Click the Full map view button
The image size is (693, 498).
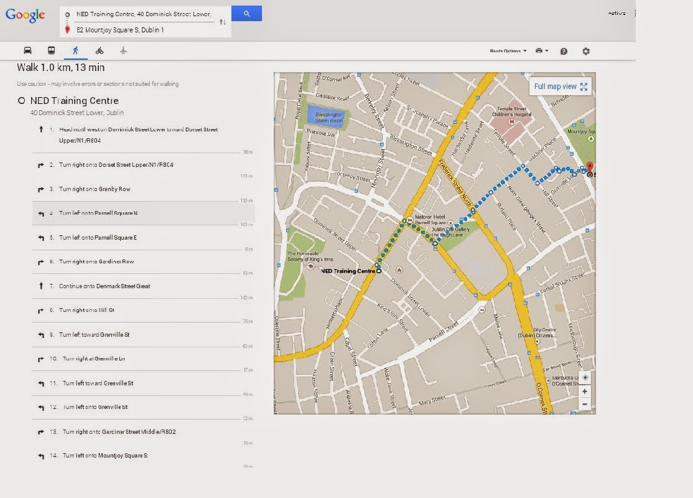[x=560, y=87]
